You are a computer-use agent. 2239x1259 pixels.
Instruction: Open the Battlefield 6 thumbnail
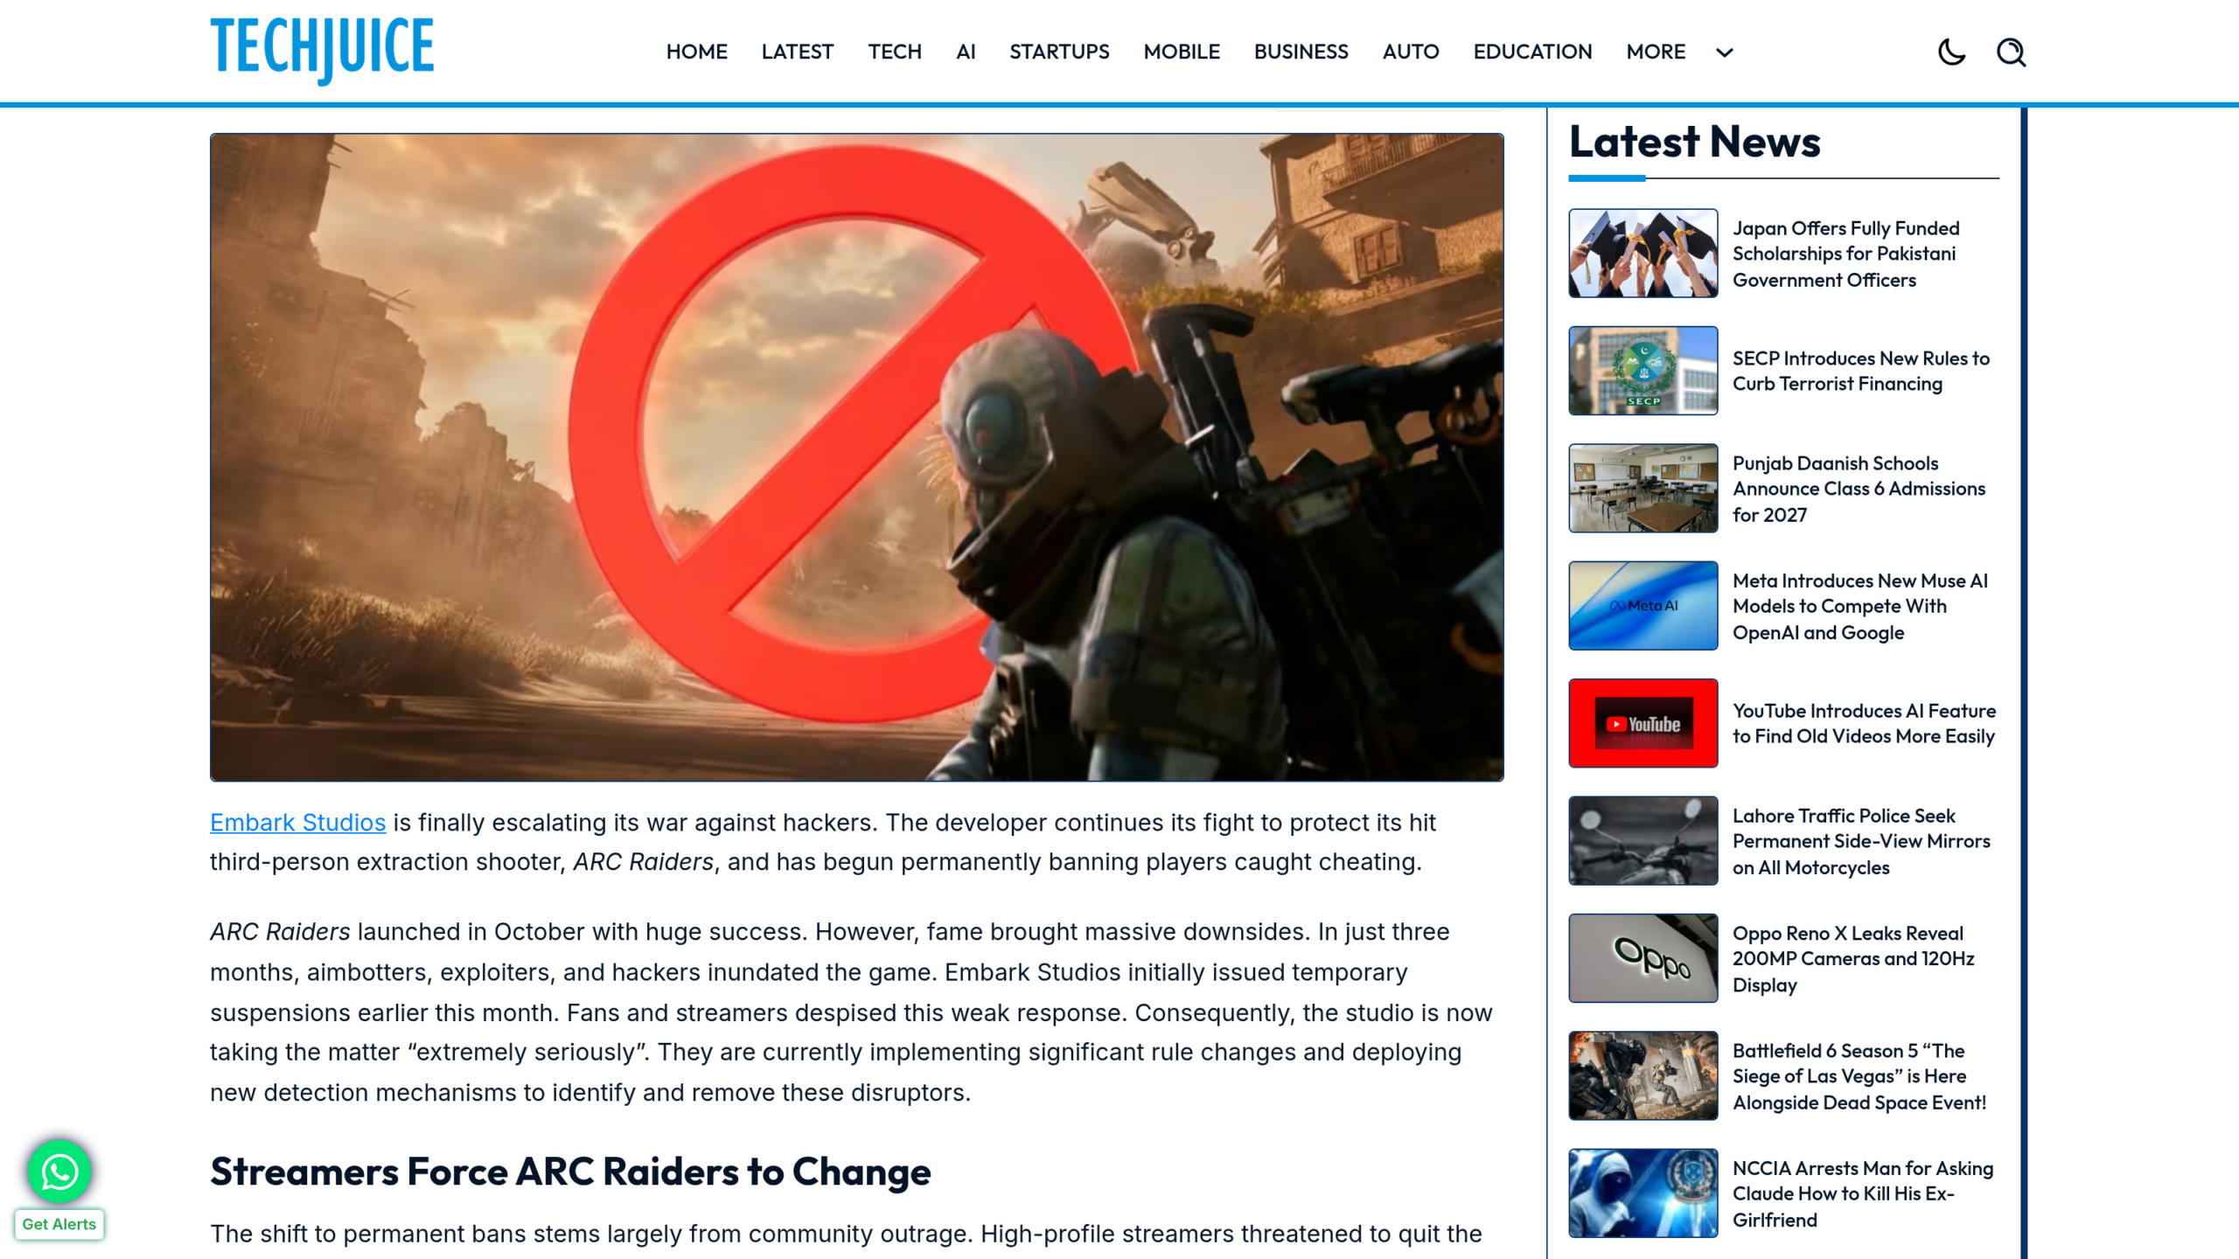1643,1075
